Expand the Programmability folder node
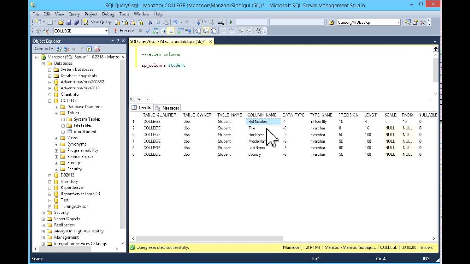Viewport: 470px width, 264px height. tap(57, 150)
